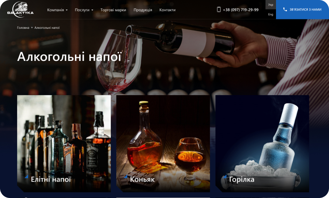Click the handset icon on blue button
This screenshot has width=329, height=198.
[285, 9]
